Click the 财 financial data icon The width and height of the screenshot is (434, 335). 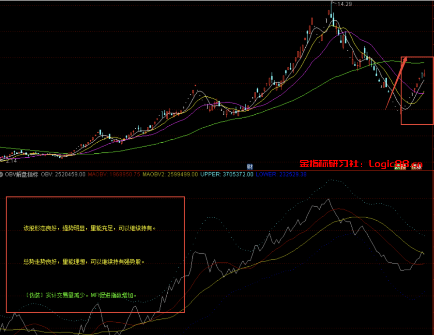click(x=251, y=165)
